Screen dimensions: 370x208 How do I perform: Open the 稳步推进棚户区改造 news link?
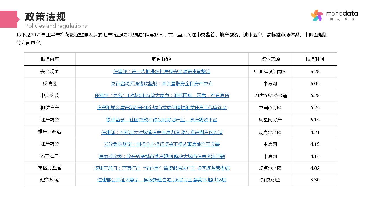pos(162,132)
